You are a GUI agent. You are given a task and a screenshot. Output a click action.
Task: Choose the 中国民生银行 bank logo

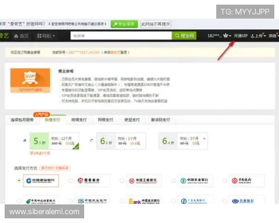click(92, 200)
